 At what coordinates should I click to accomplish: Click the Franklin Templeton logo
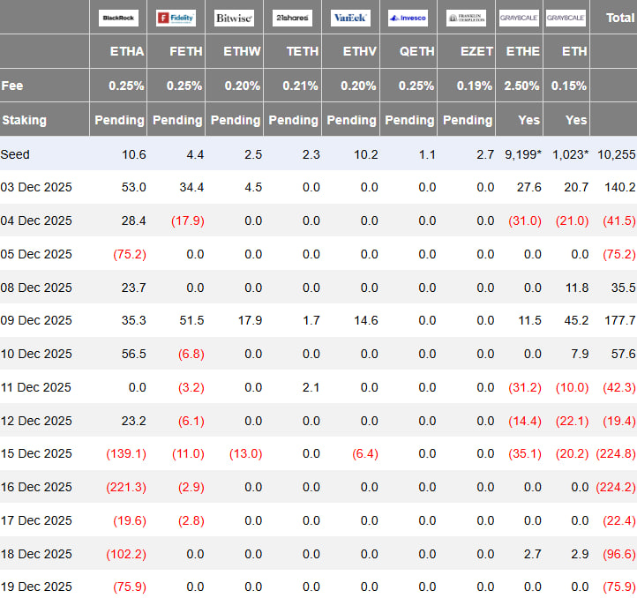[466, 18]
